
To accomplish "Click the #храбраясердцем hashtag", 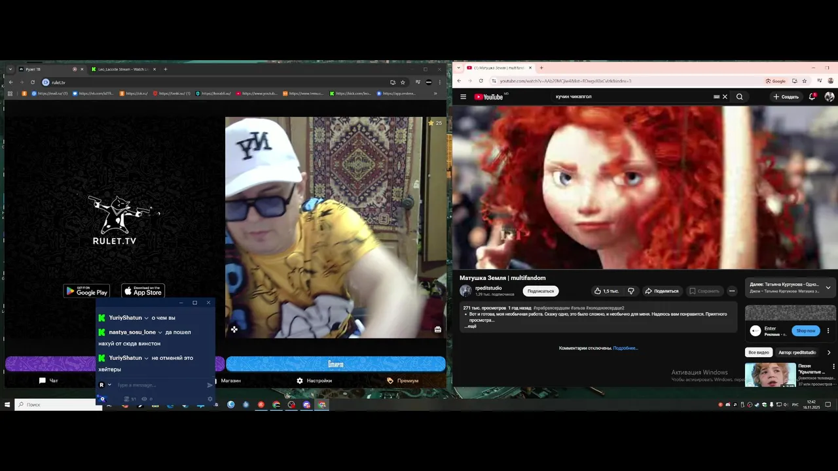I will tap(551, 308).
